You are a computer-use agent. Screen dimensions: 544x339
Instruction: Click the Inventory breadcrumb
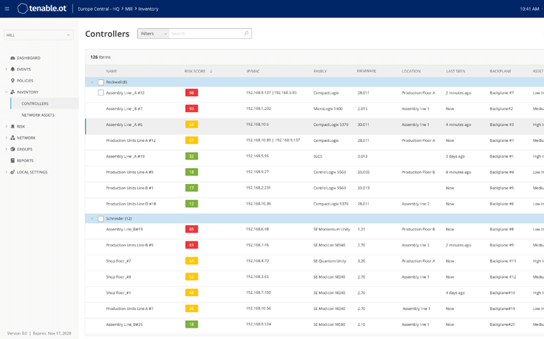pos(148,9)
